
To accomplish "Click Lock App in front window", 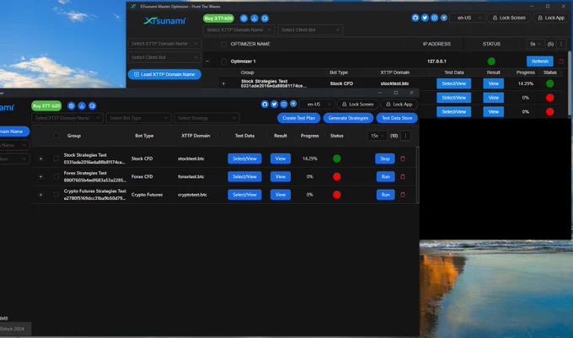I will click(x=399, y=105).
